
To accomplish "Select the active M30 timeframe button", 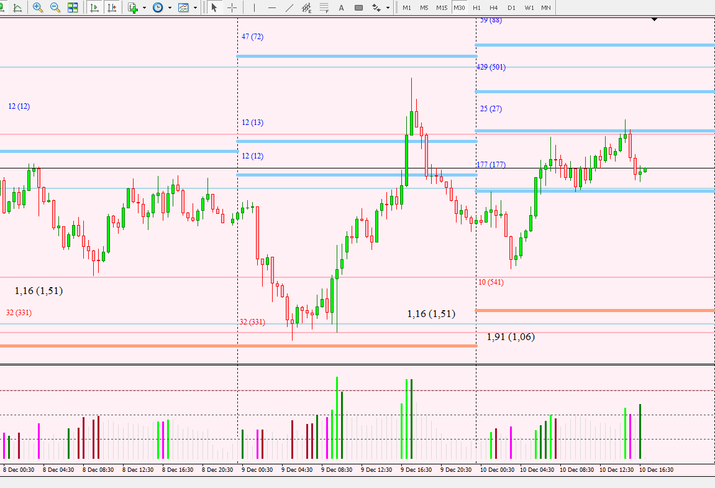I will [x=459, y=7].
